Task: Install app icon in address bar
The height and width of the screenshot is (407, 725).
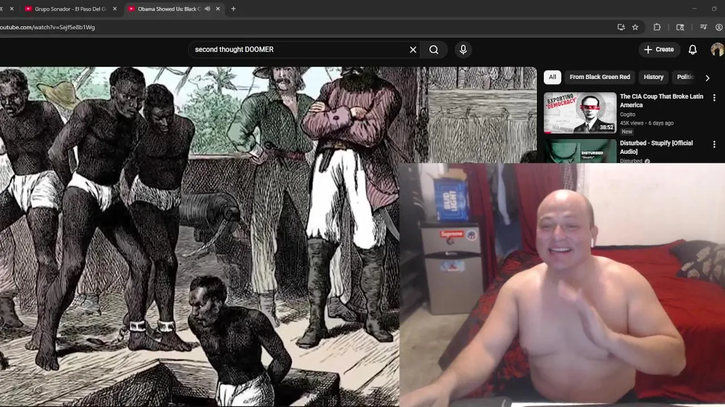Action: click(621, 27)
